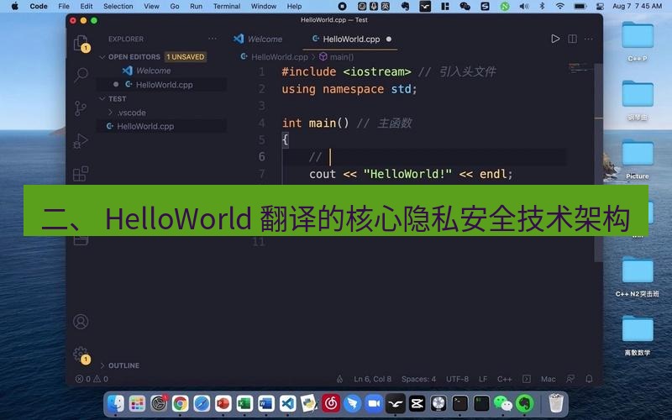Open the Extensions view
Image resolution: width=672 pixels, height=420 pixels.
pos(81,174)
